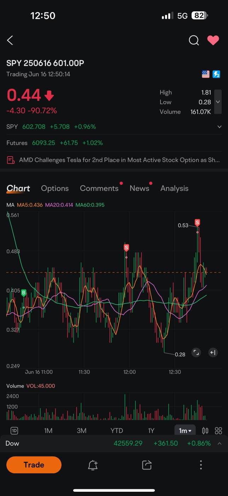Tap the contract title SPY 250616 601.00P
This screenshot has width=228, height=496.
click(45, 63)
